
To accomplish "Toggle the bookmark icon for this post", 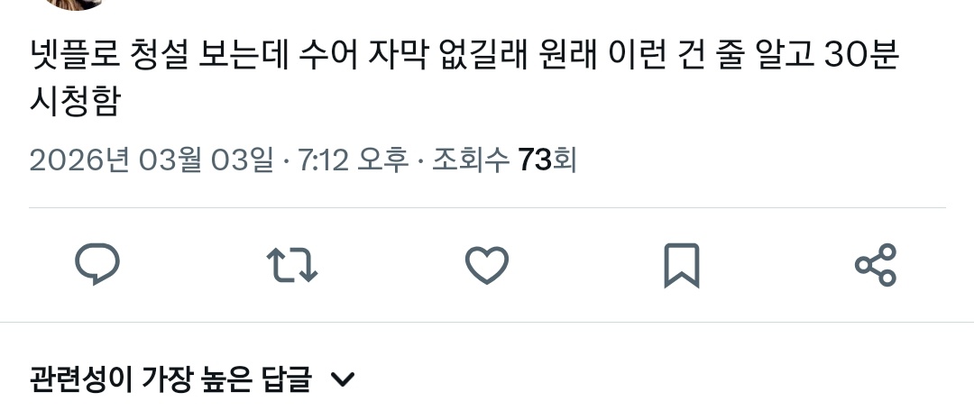I will pos(682,266).
